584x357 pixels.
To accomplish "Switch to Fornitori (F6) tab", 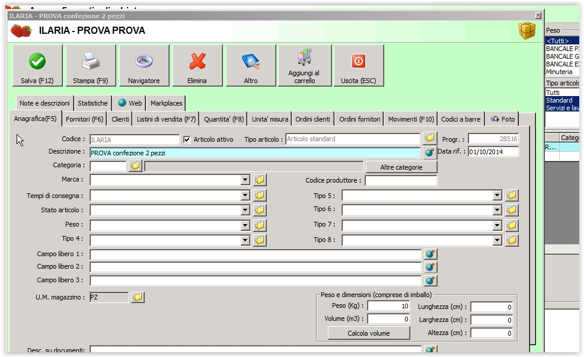I will point(84,119).
